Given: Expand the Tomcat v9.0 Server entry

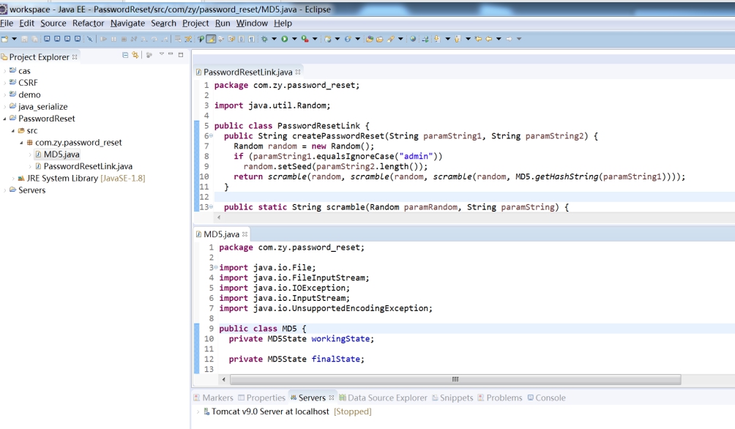Looking at the screenshot, I should coord(198,411).
